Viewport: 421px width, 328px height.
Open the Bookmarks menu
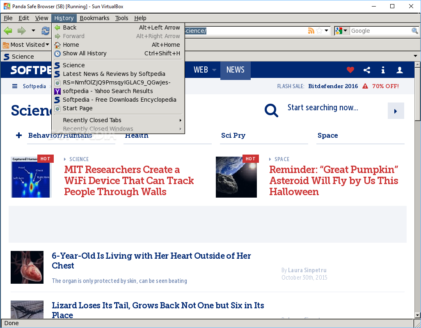point(94,18)
